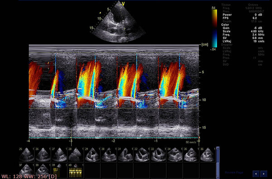Click the 10 cm depth scale label

tap(204, 100)
